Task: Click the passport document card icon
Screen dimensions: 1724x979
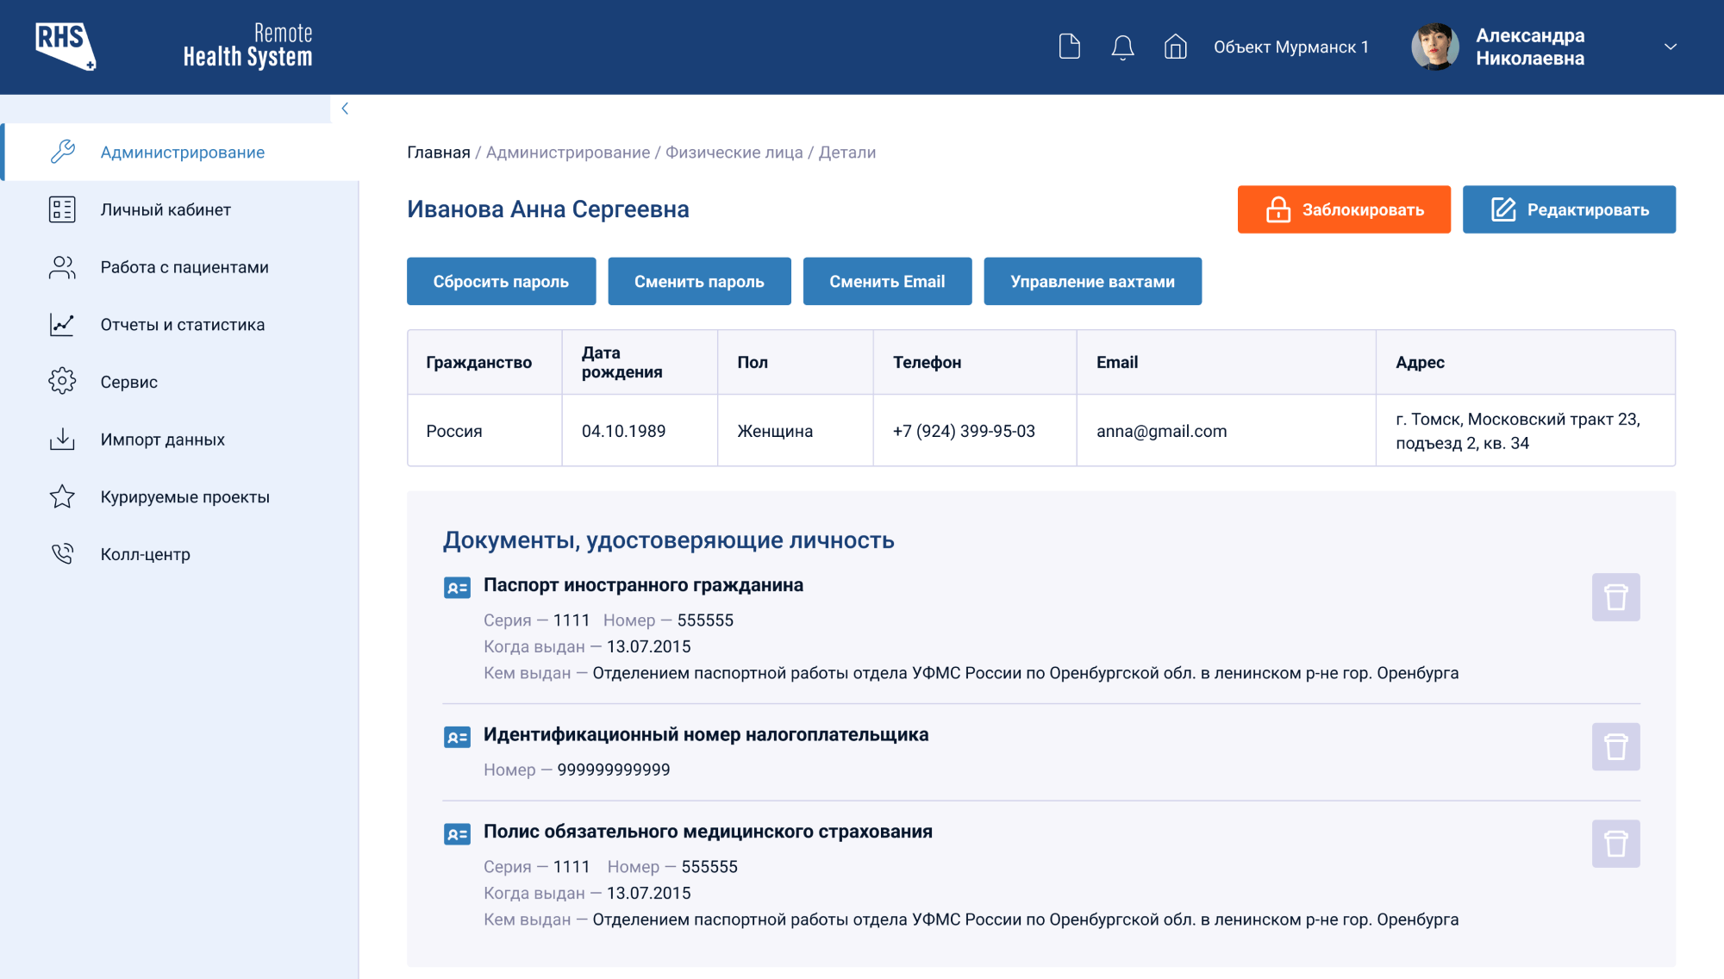Action: pos(457,588)
